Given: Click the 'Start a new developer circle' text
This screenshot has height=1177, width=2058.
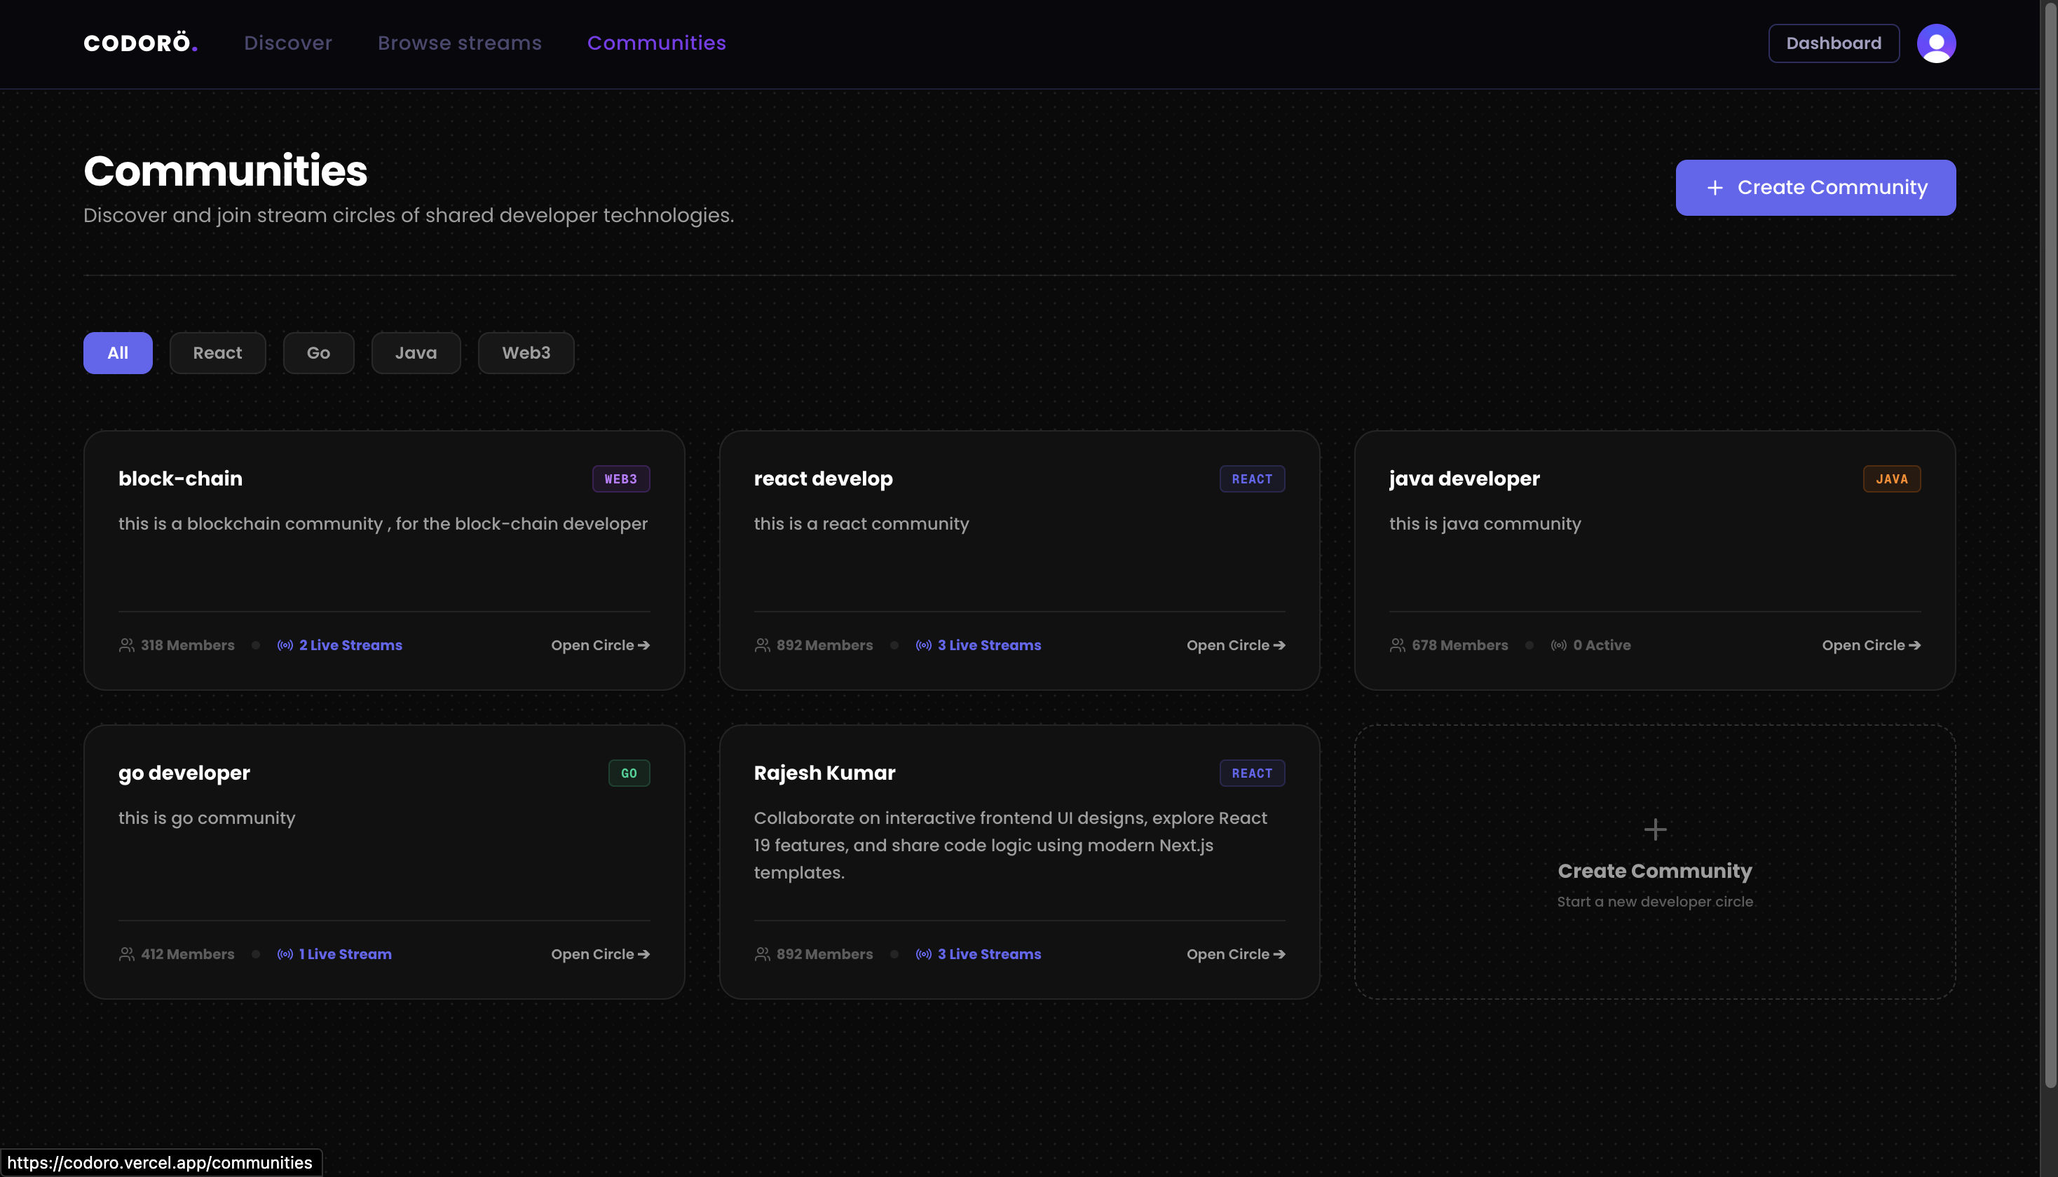Looking at the screenshot, I should 1655,902.
